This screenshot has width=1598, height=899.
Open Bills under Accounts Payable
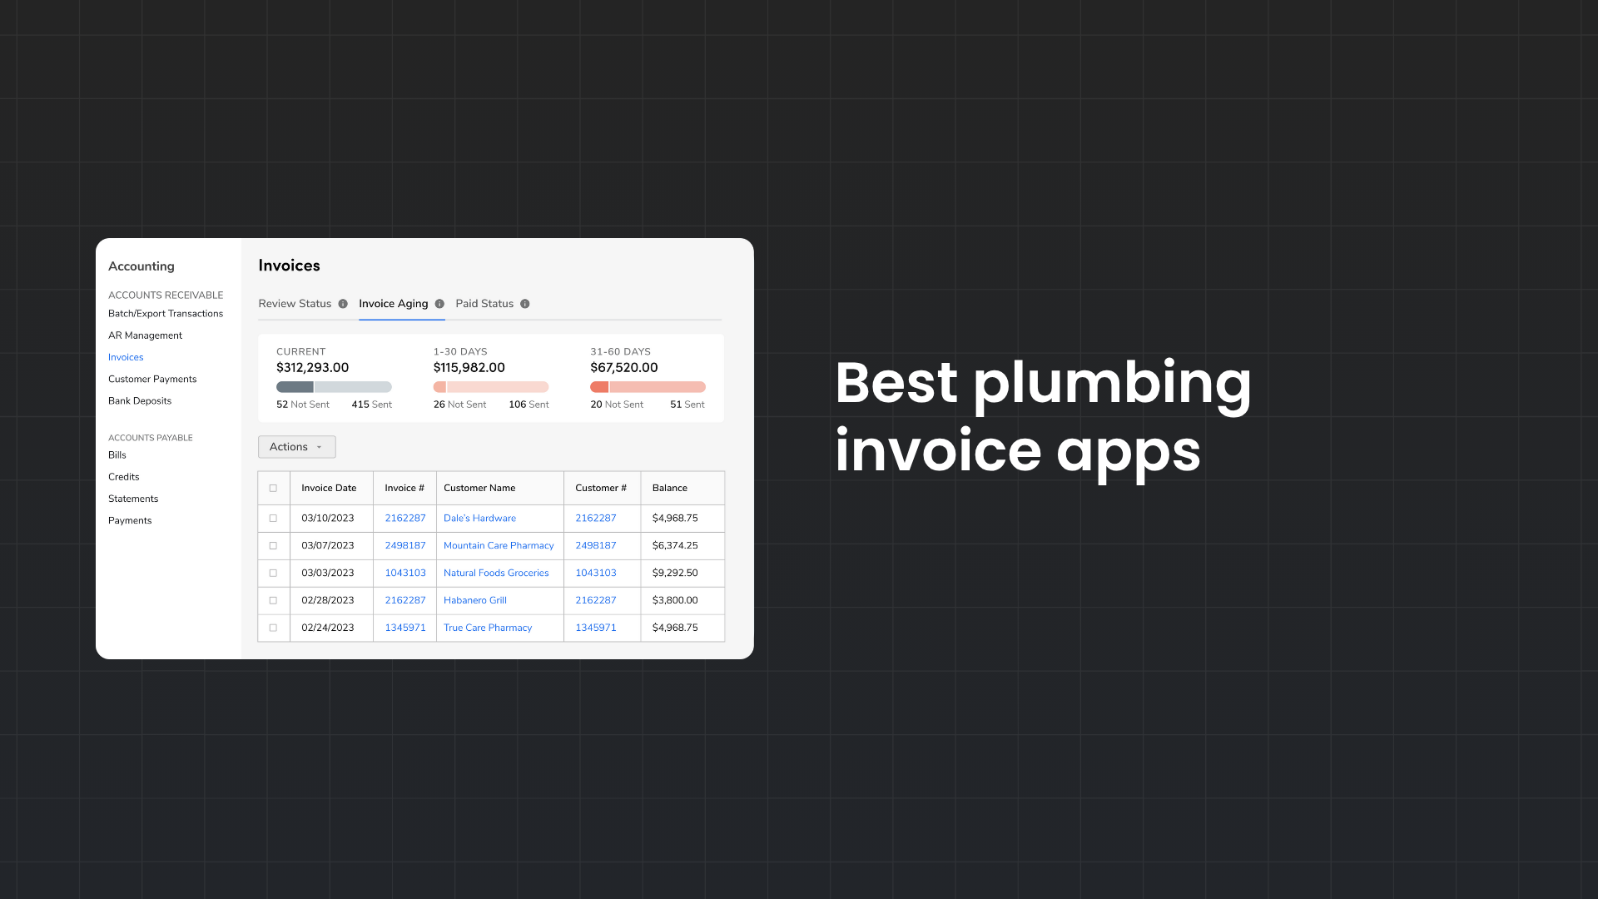(x=117, y=454)
